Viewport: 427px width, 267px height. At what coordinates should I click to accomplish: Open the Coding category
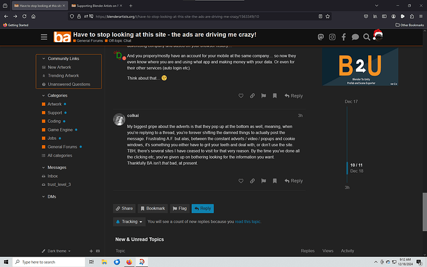(x=54, y=121)
